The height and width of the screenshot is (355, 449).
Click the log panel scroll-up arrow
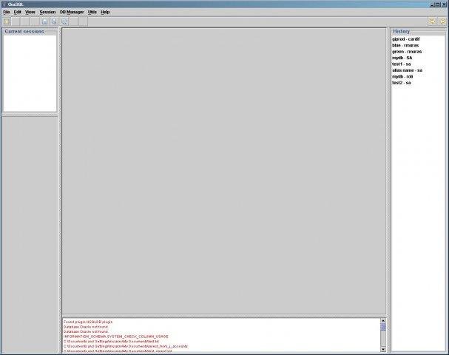point(383,321)
